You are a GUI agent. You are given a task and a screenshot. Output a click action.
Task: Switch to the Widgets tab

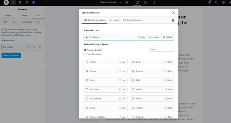(8, 15)
